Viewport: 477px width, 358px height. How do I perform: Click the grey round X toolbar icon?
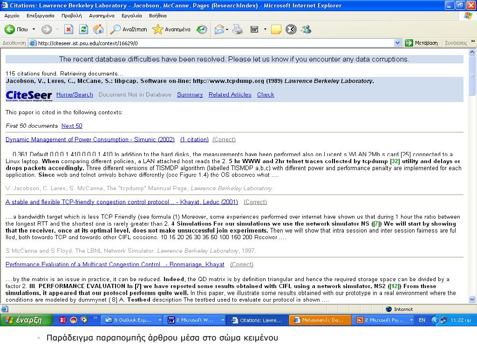[x=291, y=29]
